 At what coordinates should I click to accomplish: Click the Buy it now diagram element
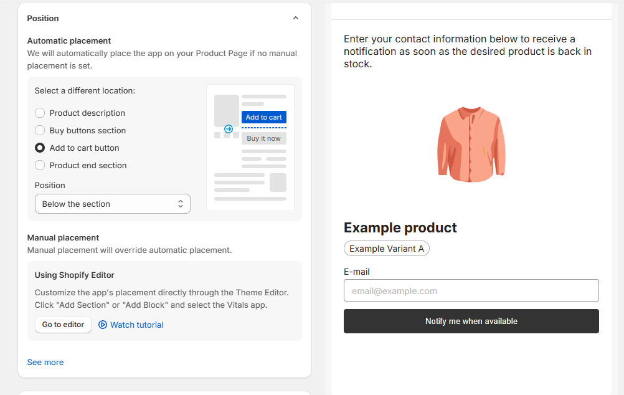coord(264,138)
